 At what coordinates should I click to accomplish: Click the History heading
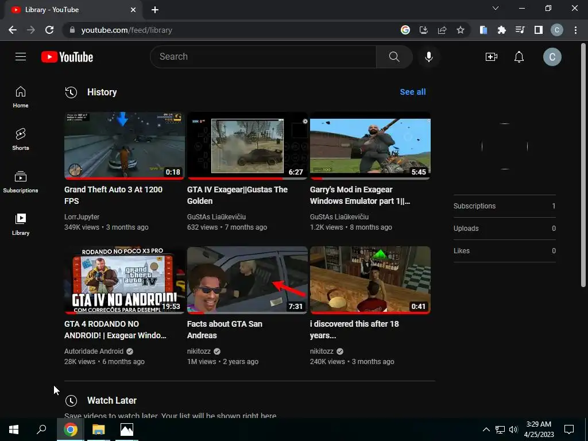(102, 92)
